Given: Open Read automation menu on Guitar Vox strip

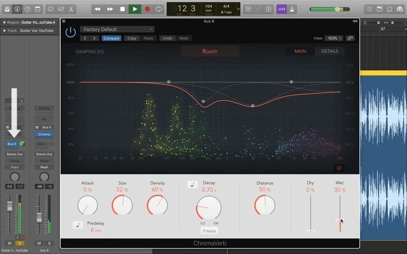Looking at the screenshot, I should 15,167.
